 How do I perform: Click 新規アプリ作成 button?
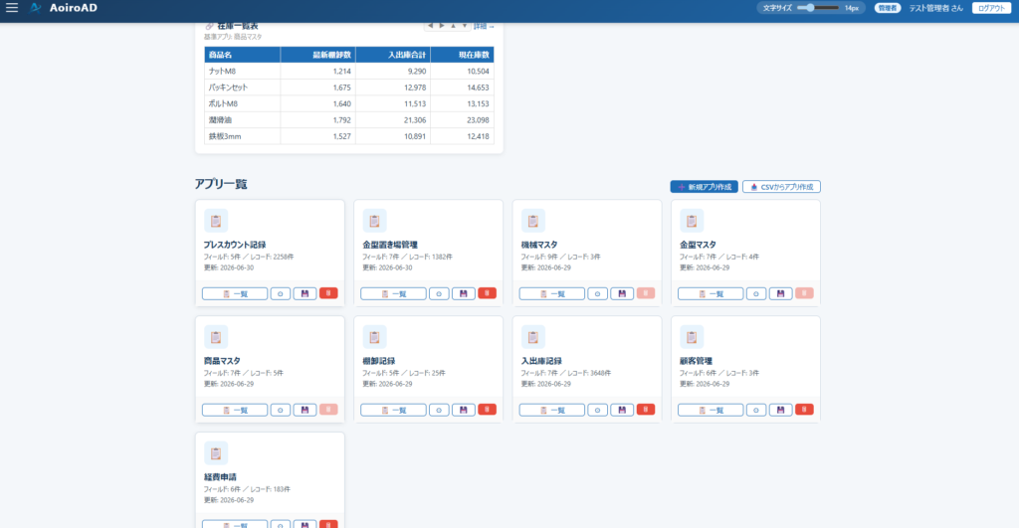point(704,187)
